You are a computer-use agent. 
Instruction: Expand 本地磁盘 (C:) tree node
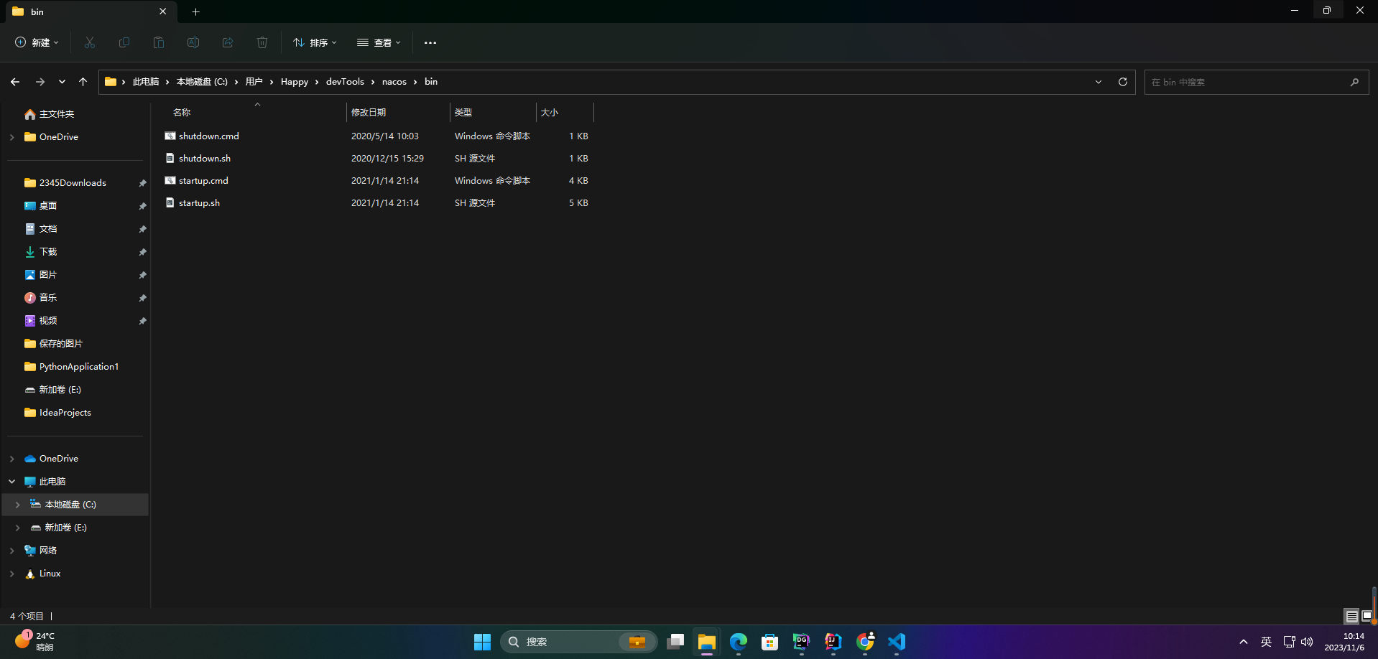coord(17,505)
